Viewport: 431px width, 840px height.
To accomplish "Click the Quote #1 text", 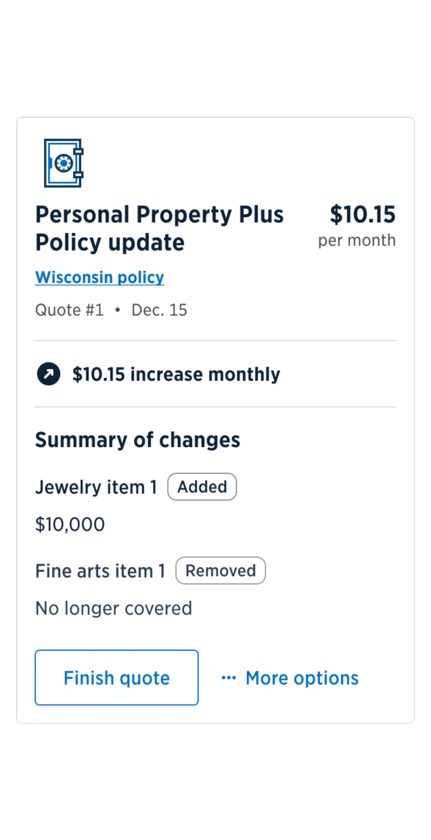I will pos(69,310).
